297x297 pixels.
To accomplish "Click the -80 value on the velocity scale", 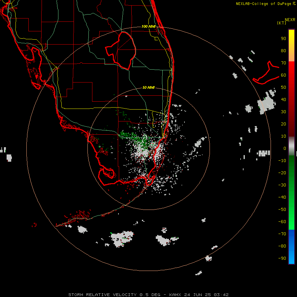I will pyautogui.click(x=282, y=246).
